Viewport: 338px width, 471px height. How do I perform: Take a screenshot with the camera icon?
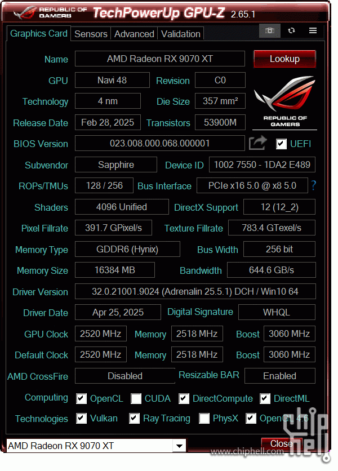pyautogui.click(x=269, y=30)
